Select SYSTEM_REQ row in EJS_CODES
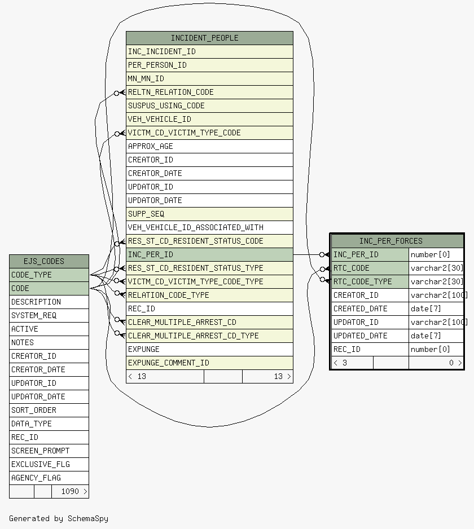The image size is (474, 529). [49, 315]
